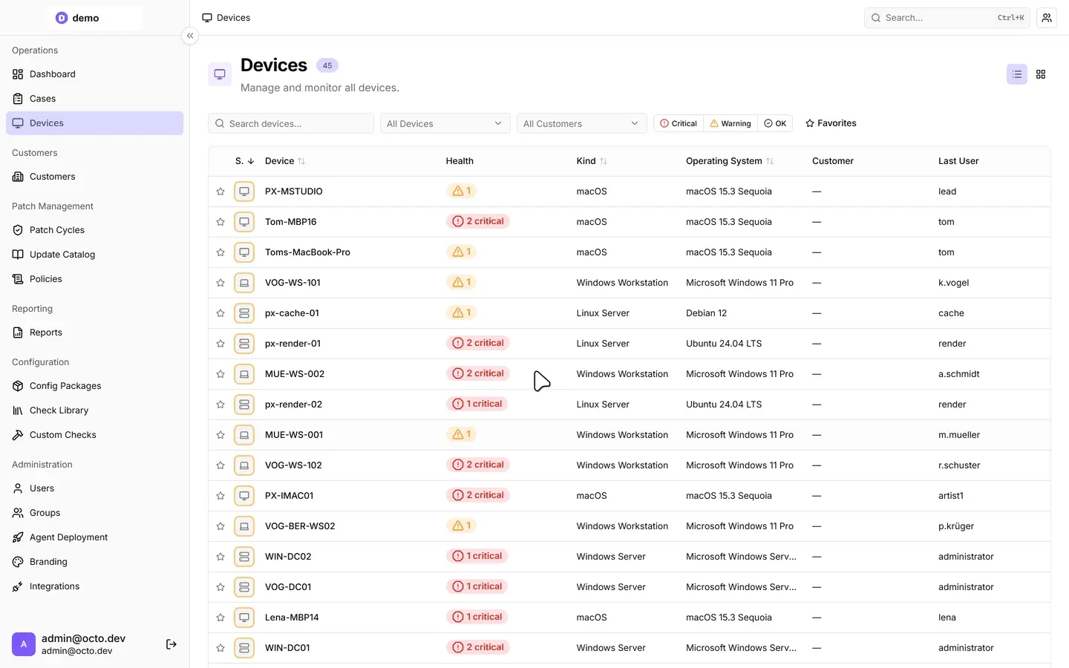Open Patch Cycles page

tap(94, 230)
